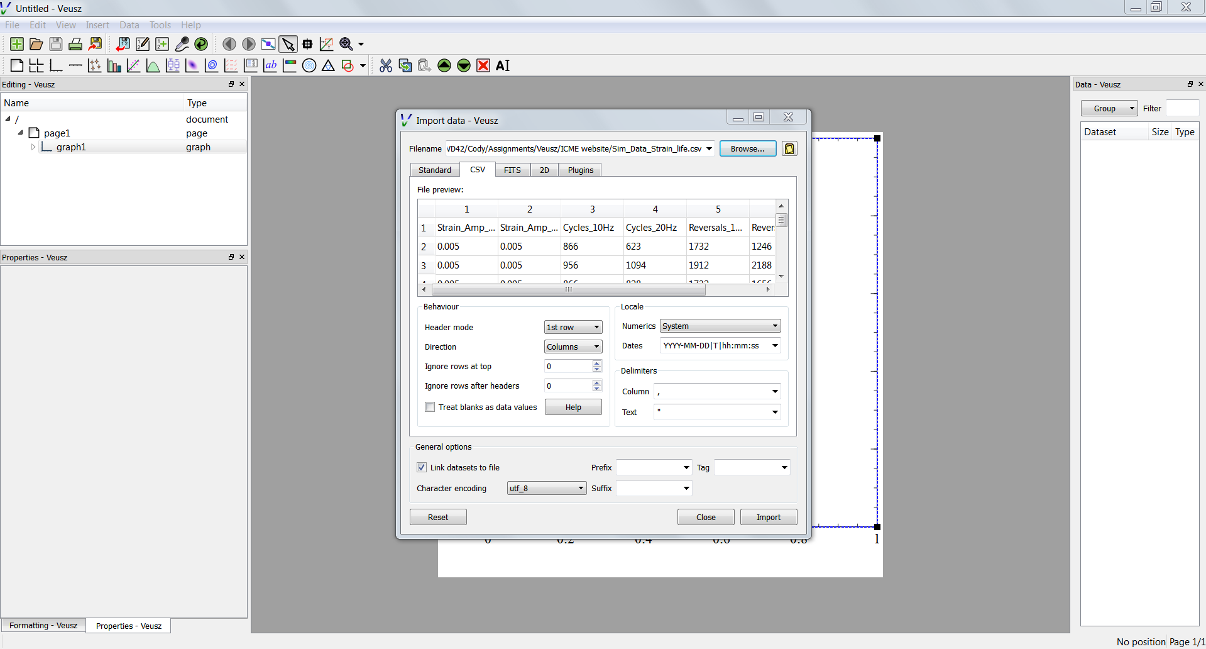Click the file preview horizontal scrollbar
Screen dimensions: 1206x649
[x=568, y=290]
